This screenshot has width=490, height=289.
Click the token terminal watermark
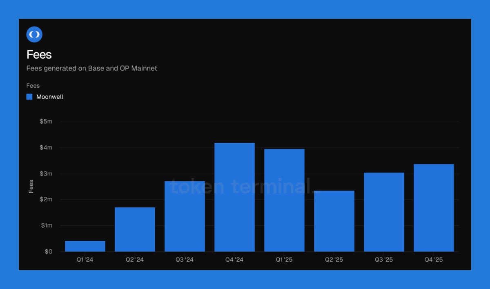[242, 187]
